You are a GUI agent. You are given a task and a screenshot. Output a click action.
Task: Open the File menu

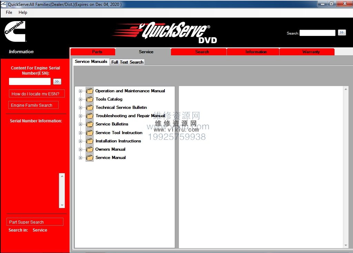coord(9,12)
